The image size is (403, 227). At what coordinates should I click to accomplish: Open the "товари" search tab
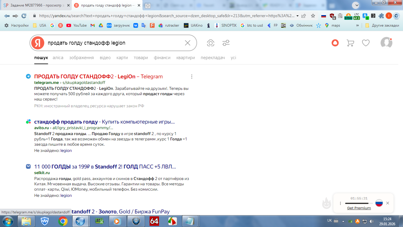tap(141, 58)
